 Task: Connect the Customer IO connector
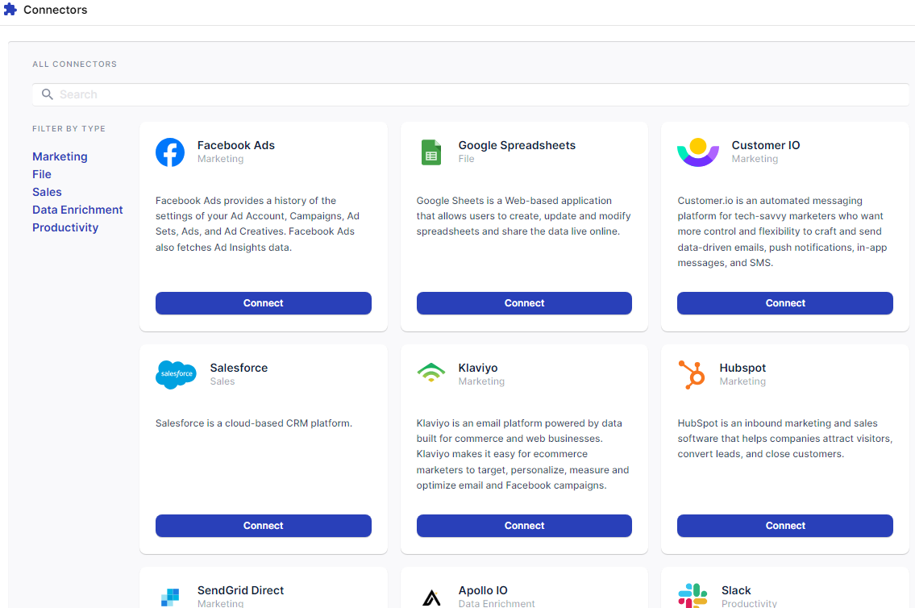[x=785, y=303]
